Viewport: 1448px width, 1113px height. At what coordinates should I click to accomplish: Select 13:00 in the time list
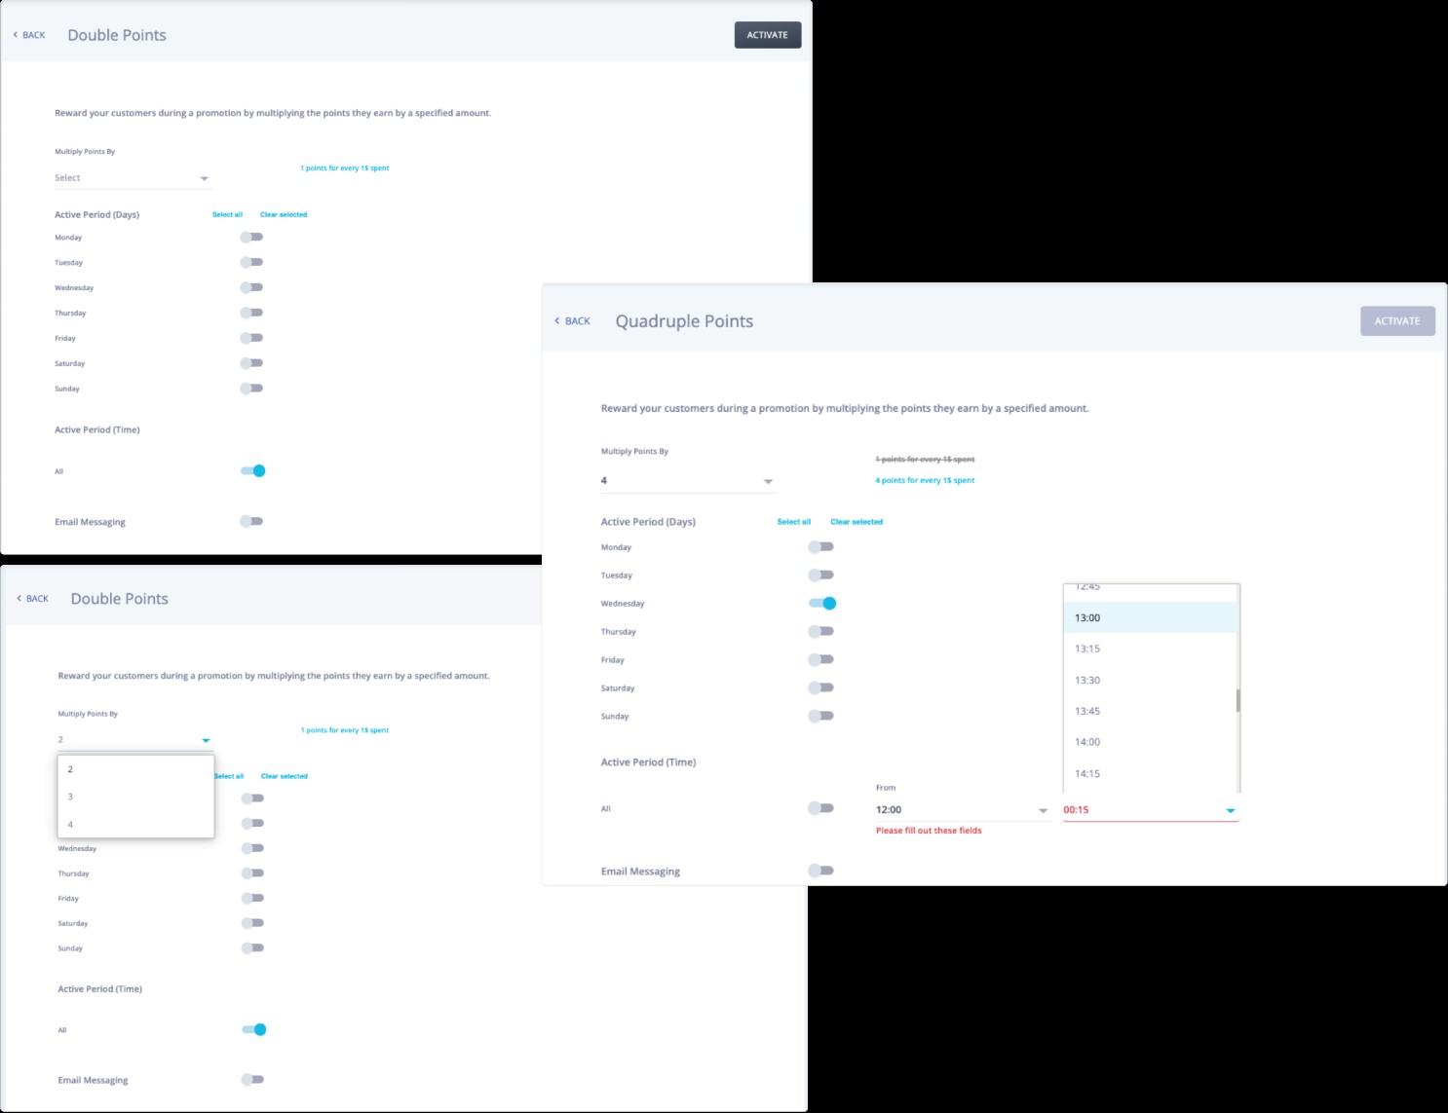pos(1150,617)
